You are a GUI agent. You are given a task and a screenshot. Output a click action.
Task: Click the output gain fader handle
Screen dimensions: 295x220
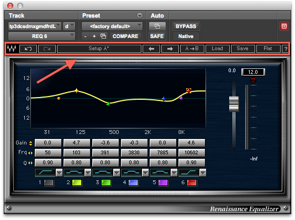[234, 104]
